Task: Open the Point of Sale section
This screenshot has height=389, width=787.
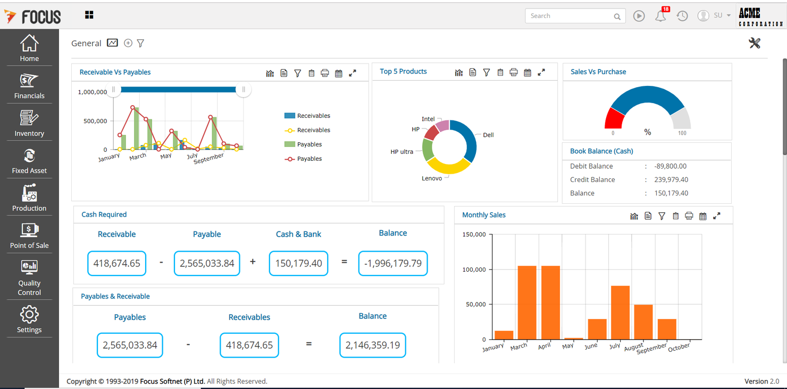Action: pyautogui.click(x=29, y=235)
